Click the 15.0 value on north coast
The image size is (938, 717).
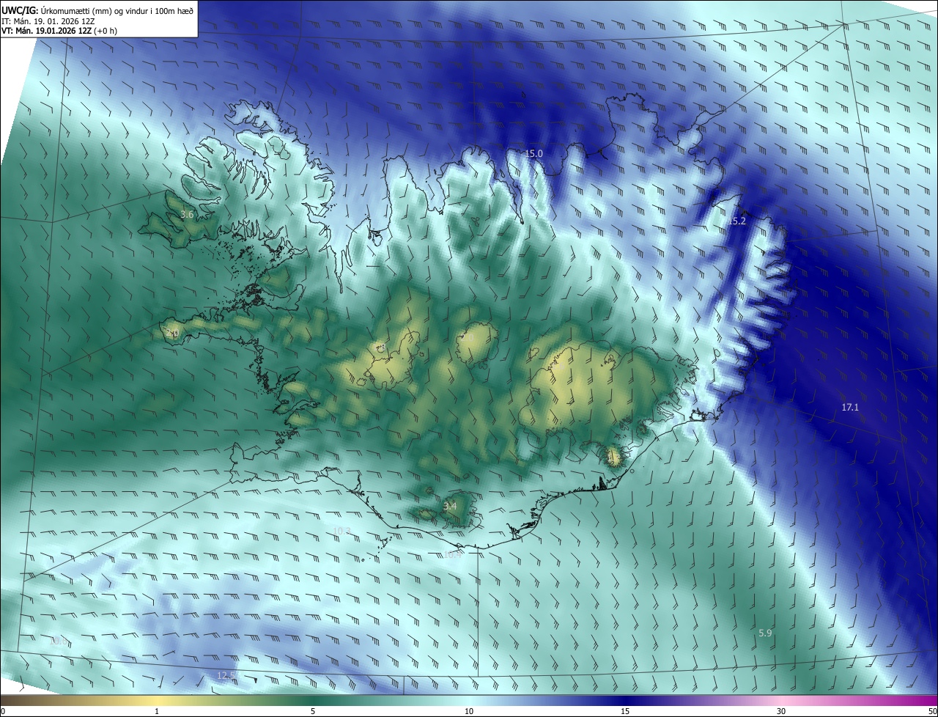pos(533,154)
